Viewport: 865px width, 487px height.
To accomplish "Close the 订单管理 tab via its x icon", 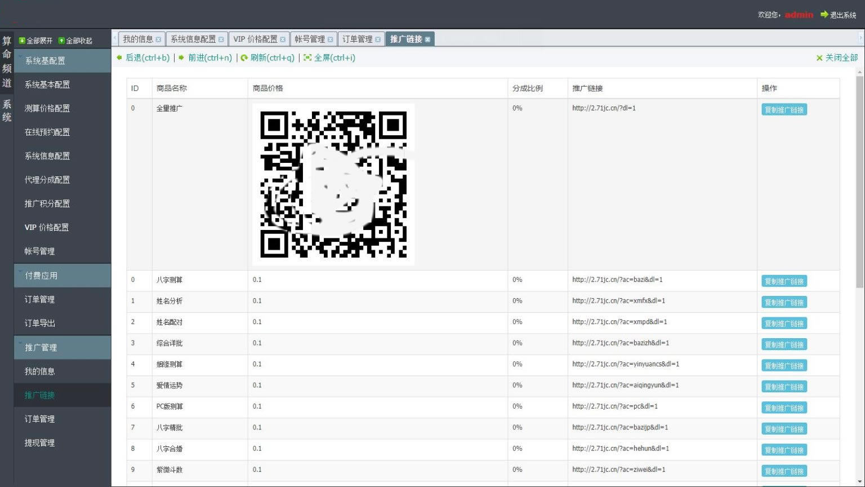I will [378, 39].
